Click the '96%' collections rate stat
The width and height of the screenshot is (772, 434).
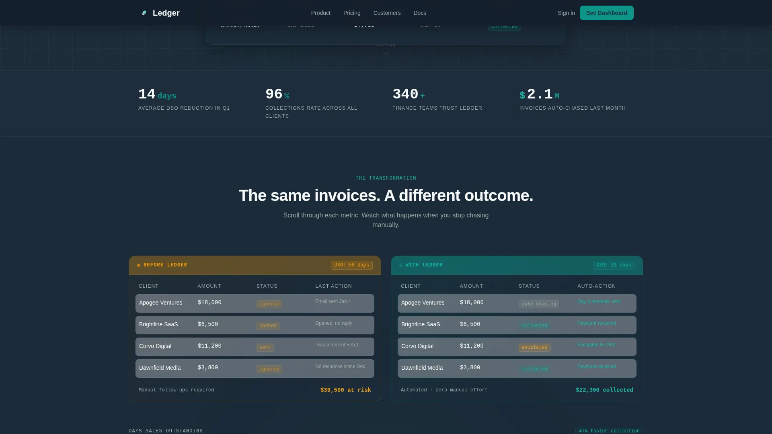pyautogui.click(x=277, y=94)
